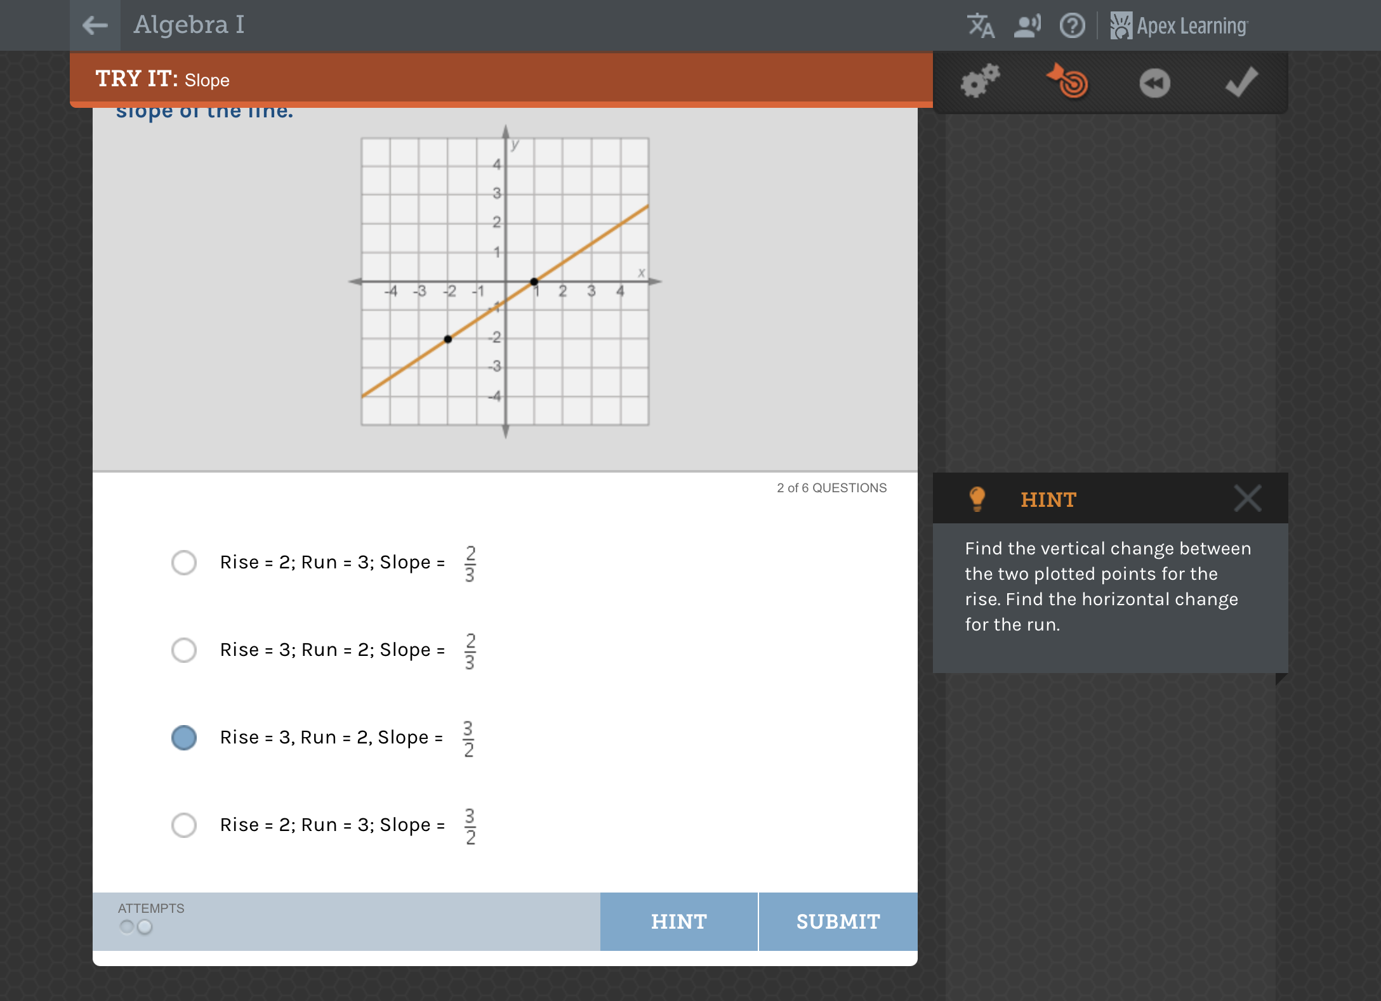
Task: Open the translate language icon
Action: [x=981, y=26]
